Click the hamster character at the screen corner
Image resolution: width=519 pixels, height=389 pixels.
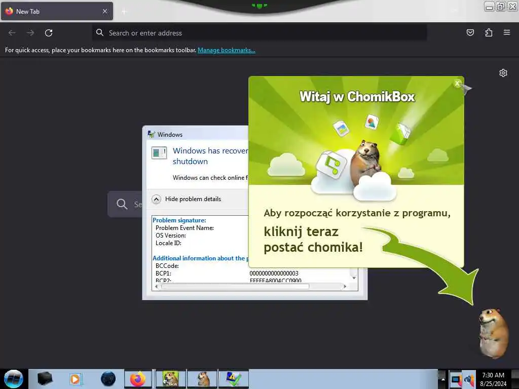coord(494,333)
